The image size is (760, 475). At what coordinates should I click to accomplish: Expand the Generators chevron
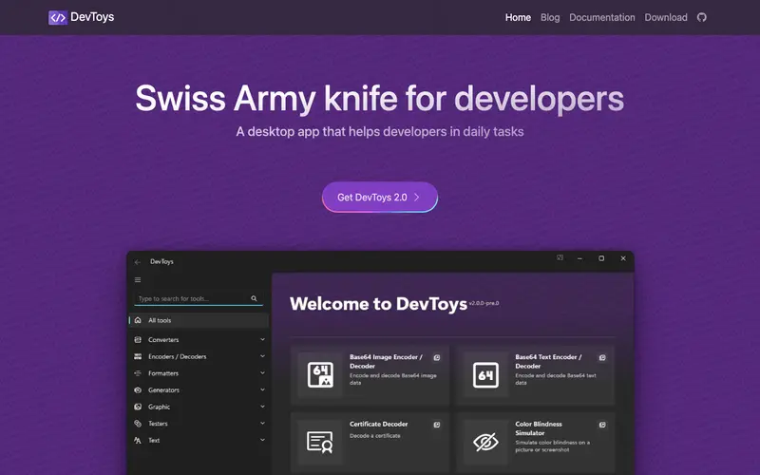(262, 389)
